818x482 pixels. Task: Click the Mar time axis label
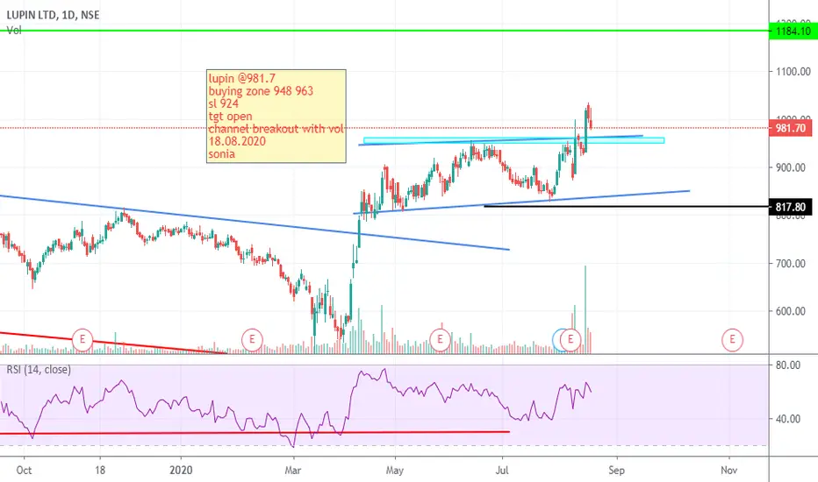292,470
